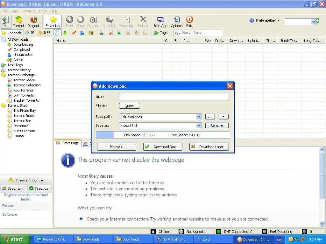The image size is (326, 244).
Task: Toggle the Favorites panel button
Action: tap(53, 22)
